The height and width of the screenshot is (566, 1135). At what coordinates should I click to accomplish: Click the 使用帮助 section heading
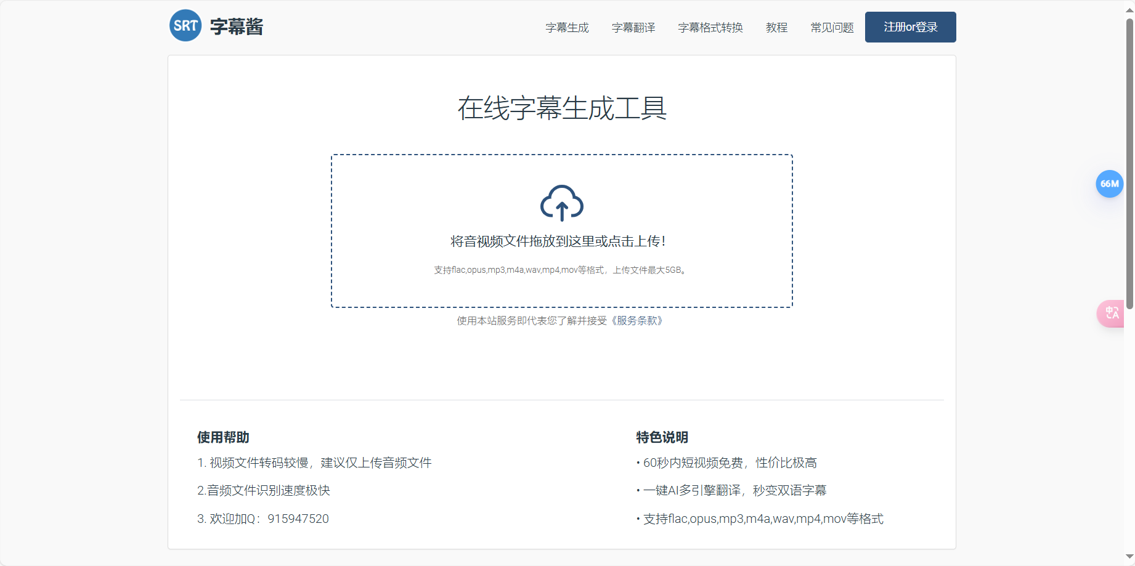tap(222, 437)
